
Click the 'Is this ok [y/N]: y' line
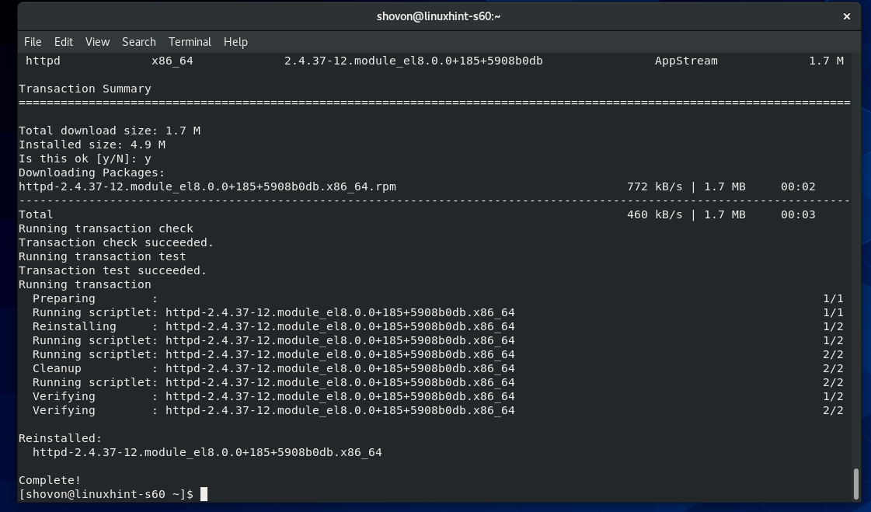pos(85,158)
